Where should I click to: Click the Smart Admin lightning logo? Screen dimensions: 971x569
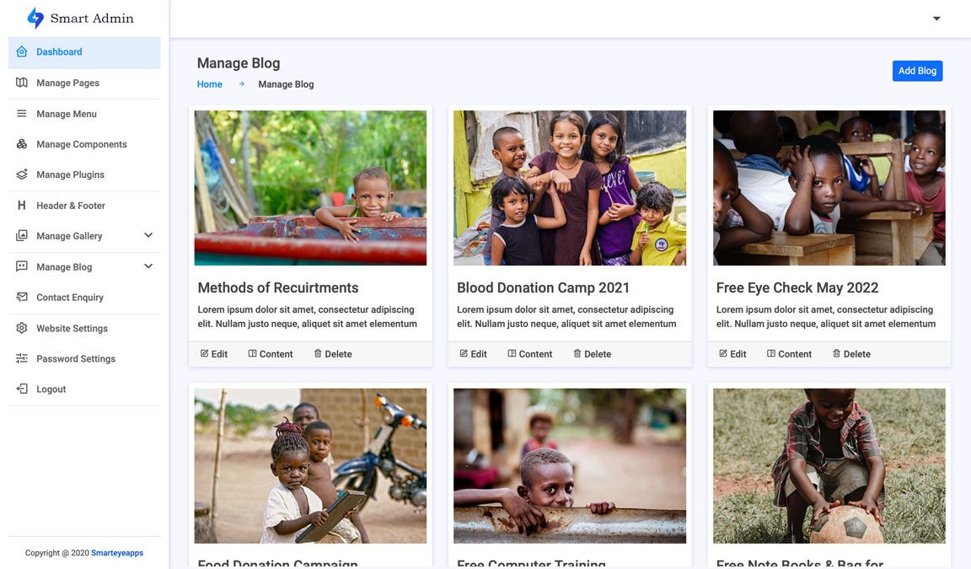click(x=35, y=18)
